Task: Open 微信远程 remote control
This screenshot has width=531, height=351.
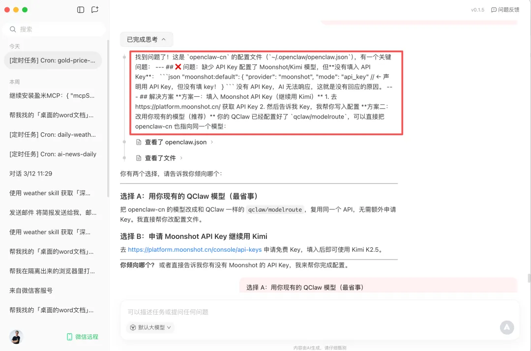Action: point(83,337)
